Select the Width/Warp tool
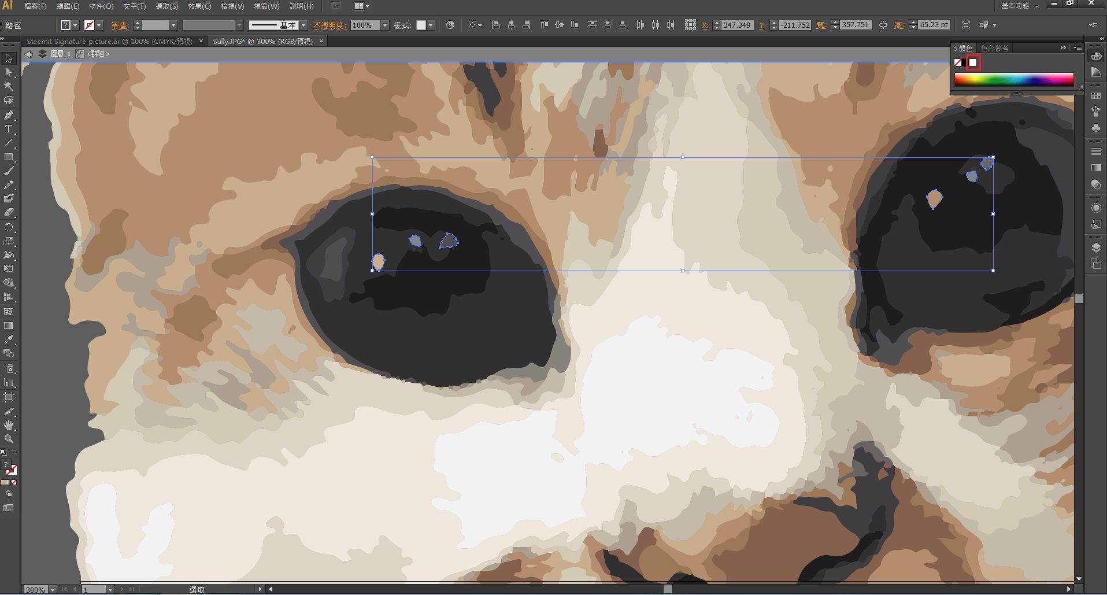 point(9,255)
